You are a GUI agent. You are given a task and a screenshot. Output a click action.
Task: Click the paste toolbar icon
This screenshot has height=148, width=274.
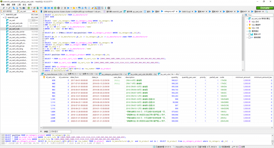point(17,8)
